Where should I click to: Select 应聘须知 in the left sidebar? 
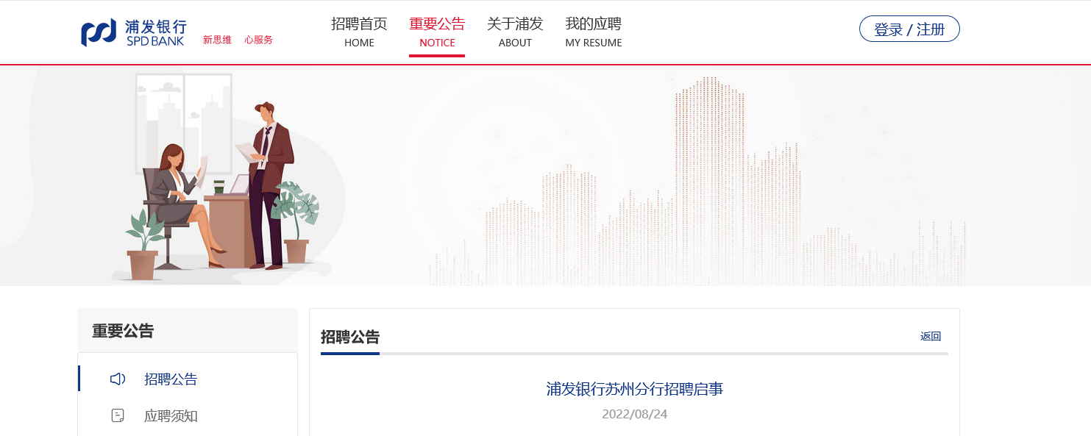pos(171,416)
